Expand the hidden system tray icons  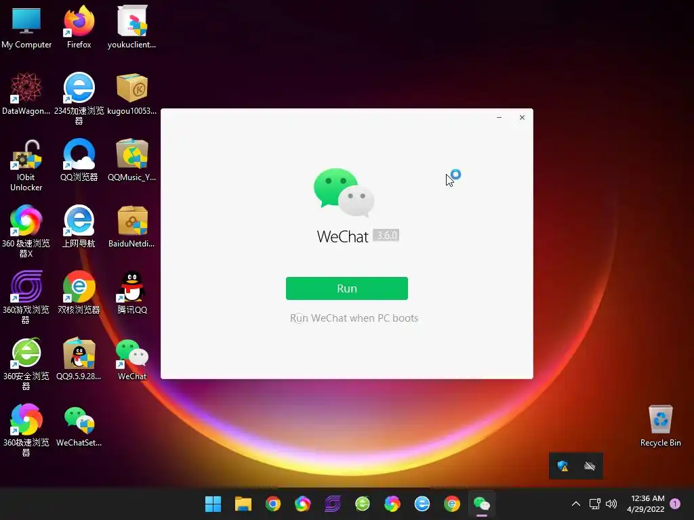coord(576,504)
